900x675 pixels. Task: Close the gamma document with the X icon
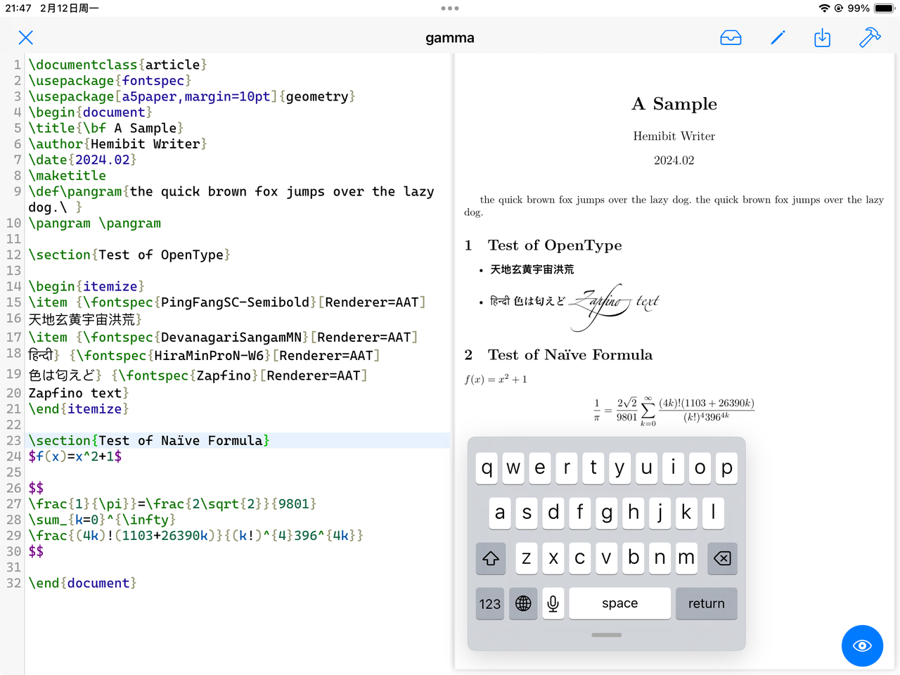click(26, 38)
